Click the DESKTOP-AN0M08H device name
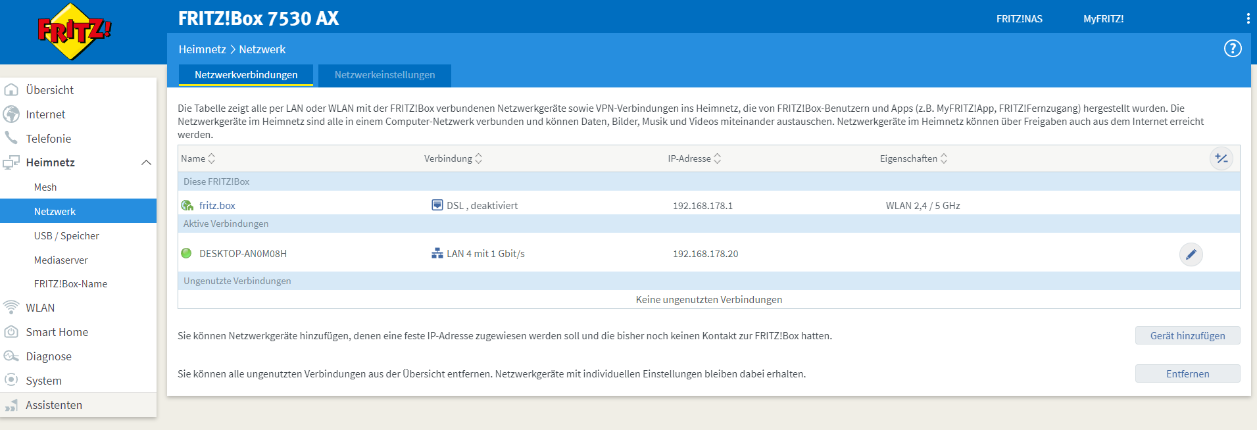Viewport: 1257px width, 430px height. 243,253
